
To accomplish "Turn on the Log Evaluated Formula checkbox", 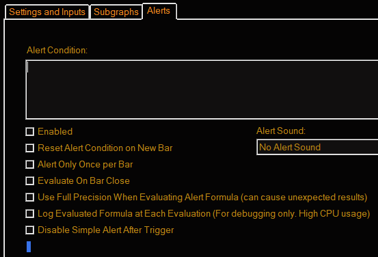I will coord(29,214).
